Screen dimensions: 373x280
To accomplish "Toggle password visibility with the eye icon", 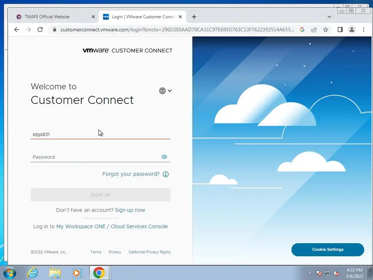I will point(164,157).
